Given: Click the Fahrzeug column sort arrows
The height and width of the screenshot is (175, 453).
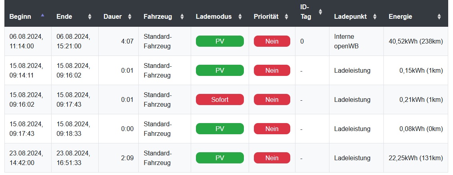Looking at the screenshot, I should tap(182, 17).
